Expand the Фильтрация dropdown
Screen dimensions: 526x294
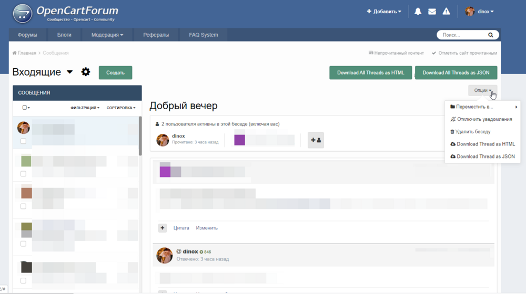point(85,108)
